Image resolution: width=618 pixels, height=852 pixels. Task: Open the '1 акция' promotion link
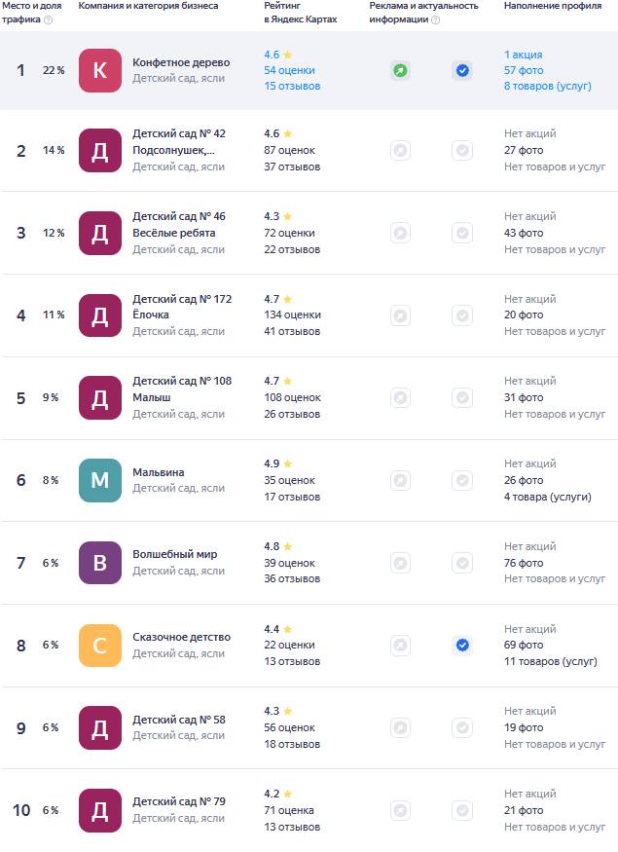(x=524, y=55)
